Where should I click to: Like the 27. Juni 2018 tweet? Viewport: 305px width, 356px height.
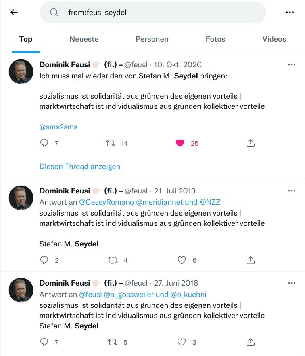coord(182,342)
